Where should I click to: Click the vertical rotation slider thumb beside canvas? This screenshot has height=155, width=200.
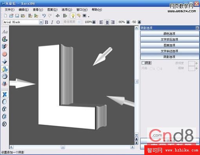(136, 81)
